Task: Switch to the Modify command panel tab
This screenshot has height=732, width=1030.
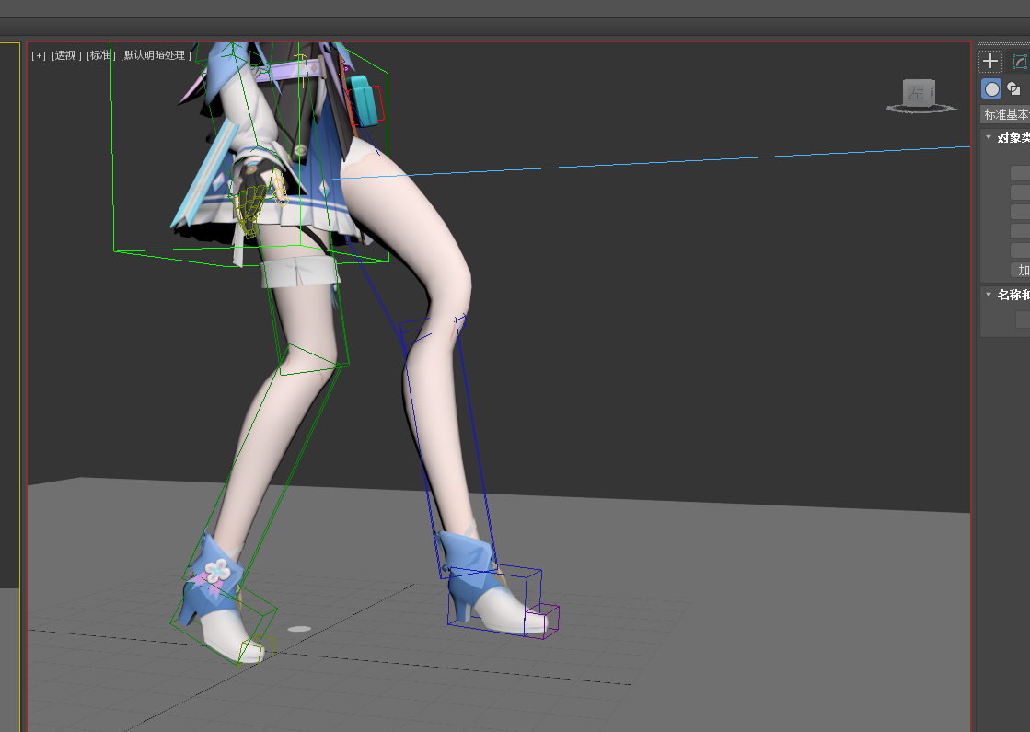Action: 1020,62
